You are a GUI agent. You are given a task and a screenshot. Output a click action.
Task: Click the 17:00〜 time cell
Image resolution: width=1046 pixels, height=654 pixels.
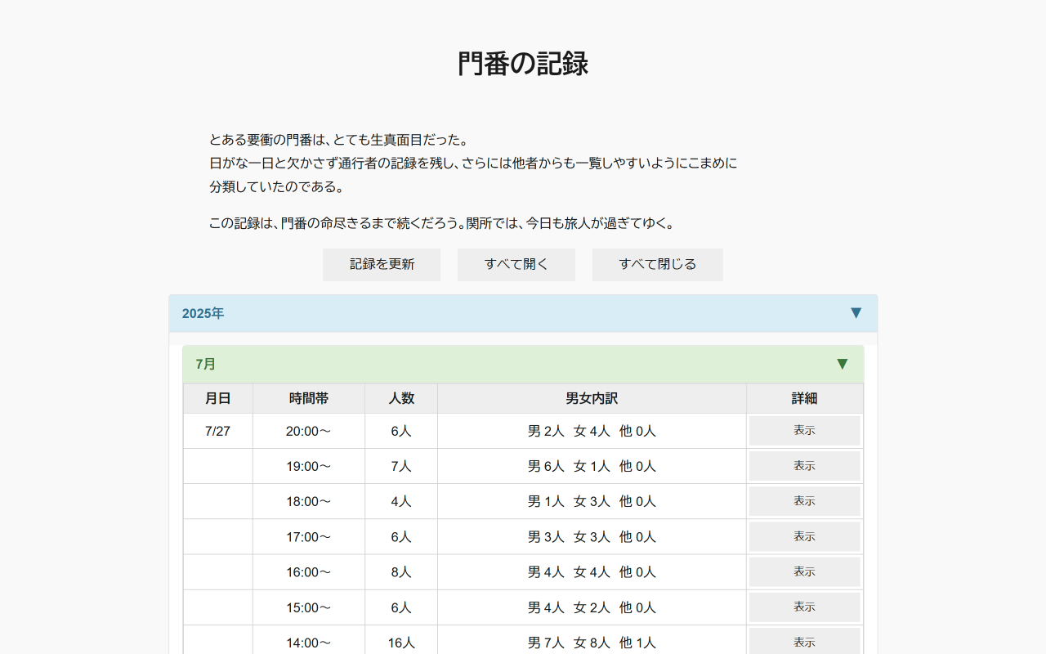309,537
